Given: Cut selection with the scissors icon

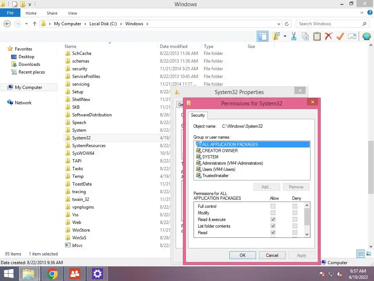Looking at the screenshot, I should 294,36.
